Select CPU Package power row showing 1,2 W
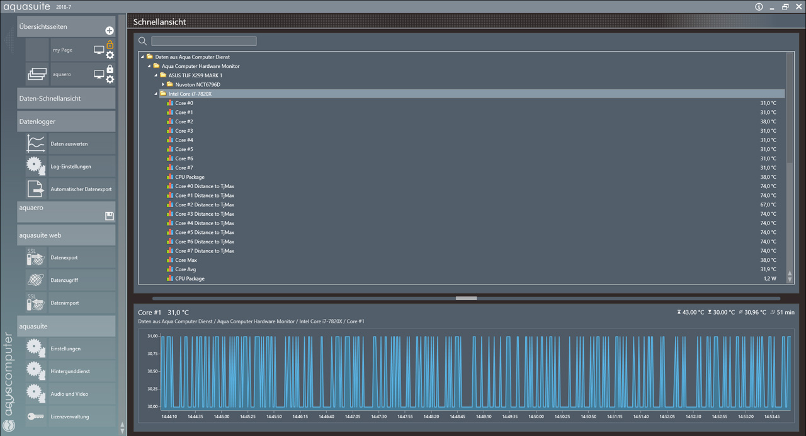This screenshot has height=436, width=806. 472,278
